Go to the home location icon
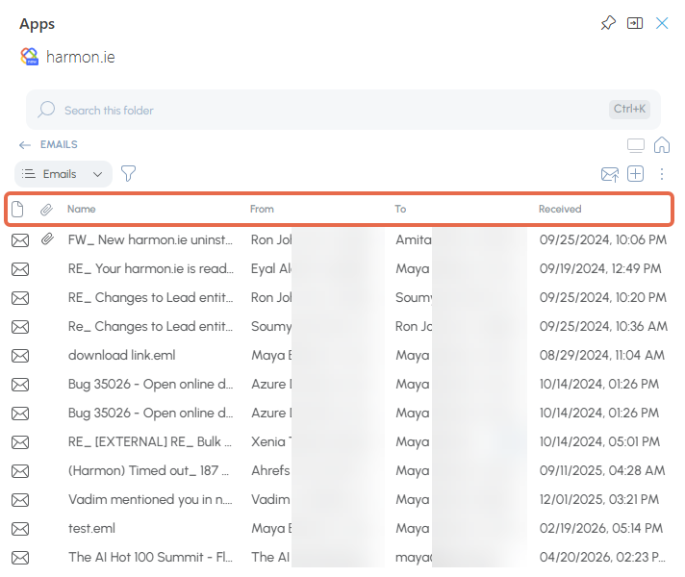The width and height of the screenshot is (685, 577). [661, 145]
